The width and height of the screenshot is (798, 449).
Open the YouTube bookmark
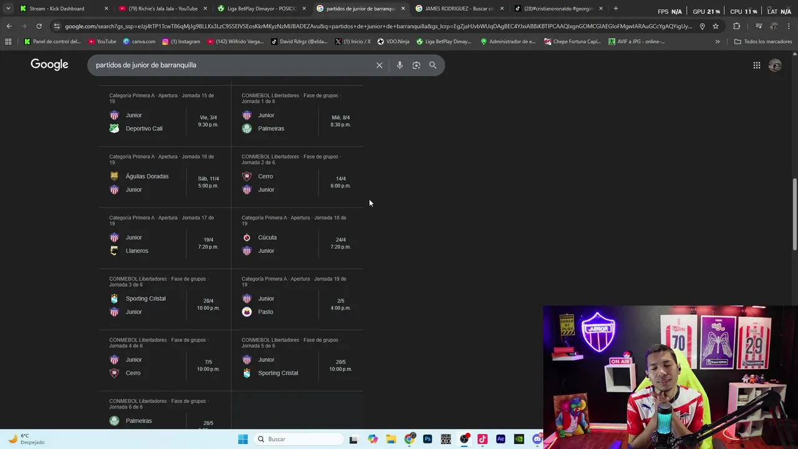102,42
